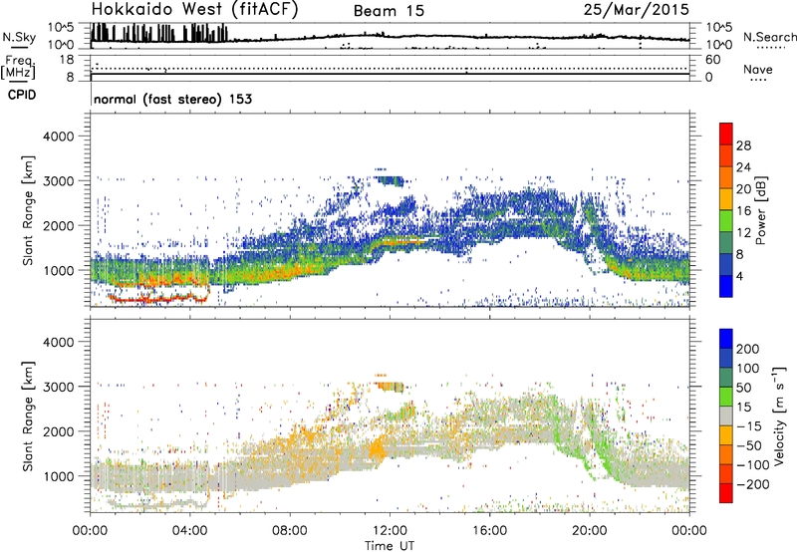The height and width of the screenshot is (552, 797).
Task: Click the rightmost "00:00" time tick label
Action: [x=689, y=531]
